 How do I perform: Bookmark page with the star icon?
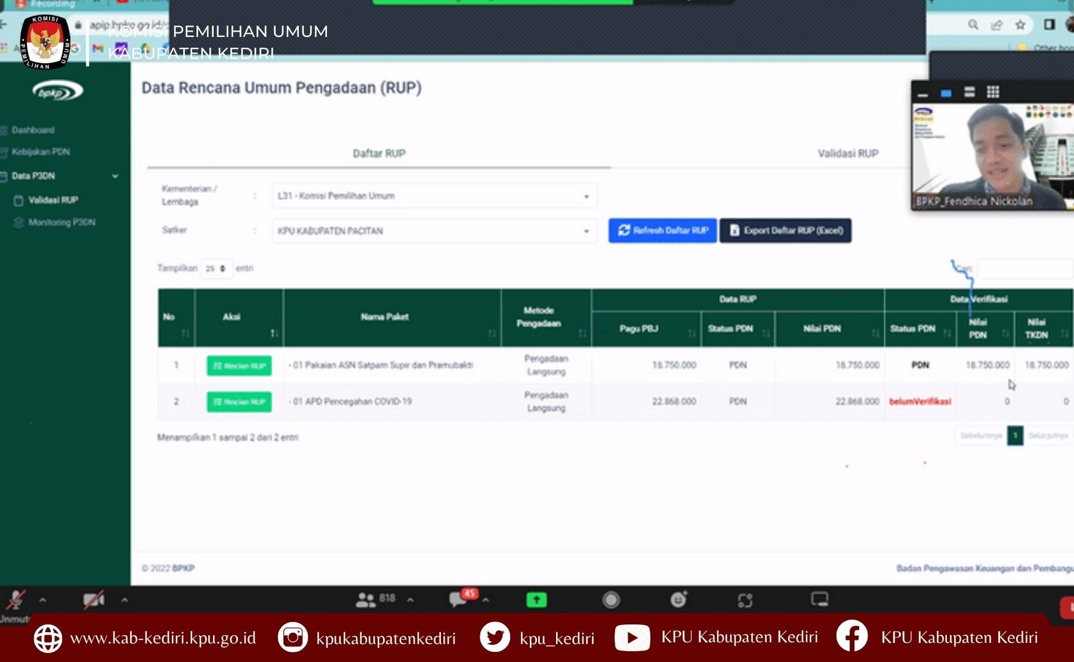(1020, 24)
